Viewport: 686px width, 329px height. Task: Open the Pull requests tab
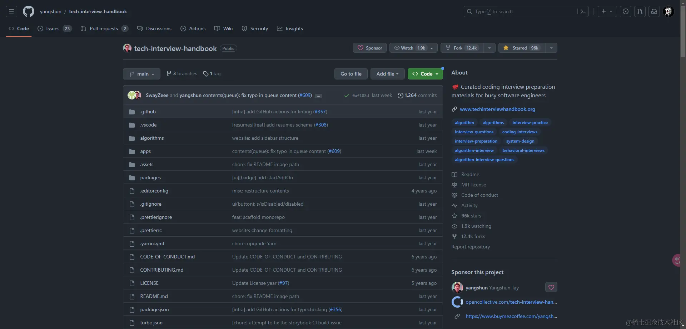tap(104, 29)
